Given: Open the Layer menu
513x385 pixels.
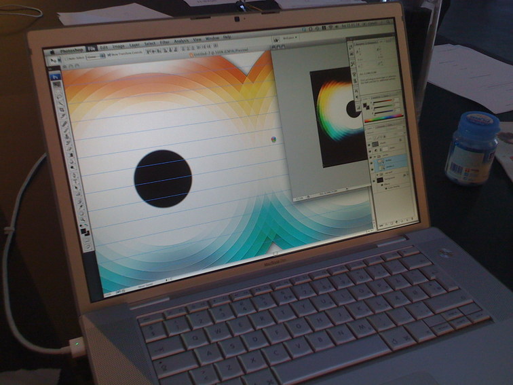Looking at the screenshot, I should coord(134,45).
